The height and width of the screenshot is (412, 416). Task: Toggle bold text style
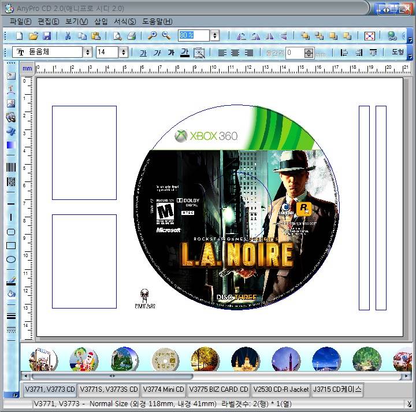pyautogui.click(x=171, y=53)
